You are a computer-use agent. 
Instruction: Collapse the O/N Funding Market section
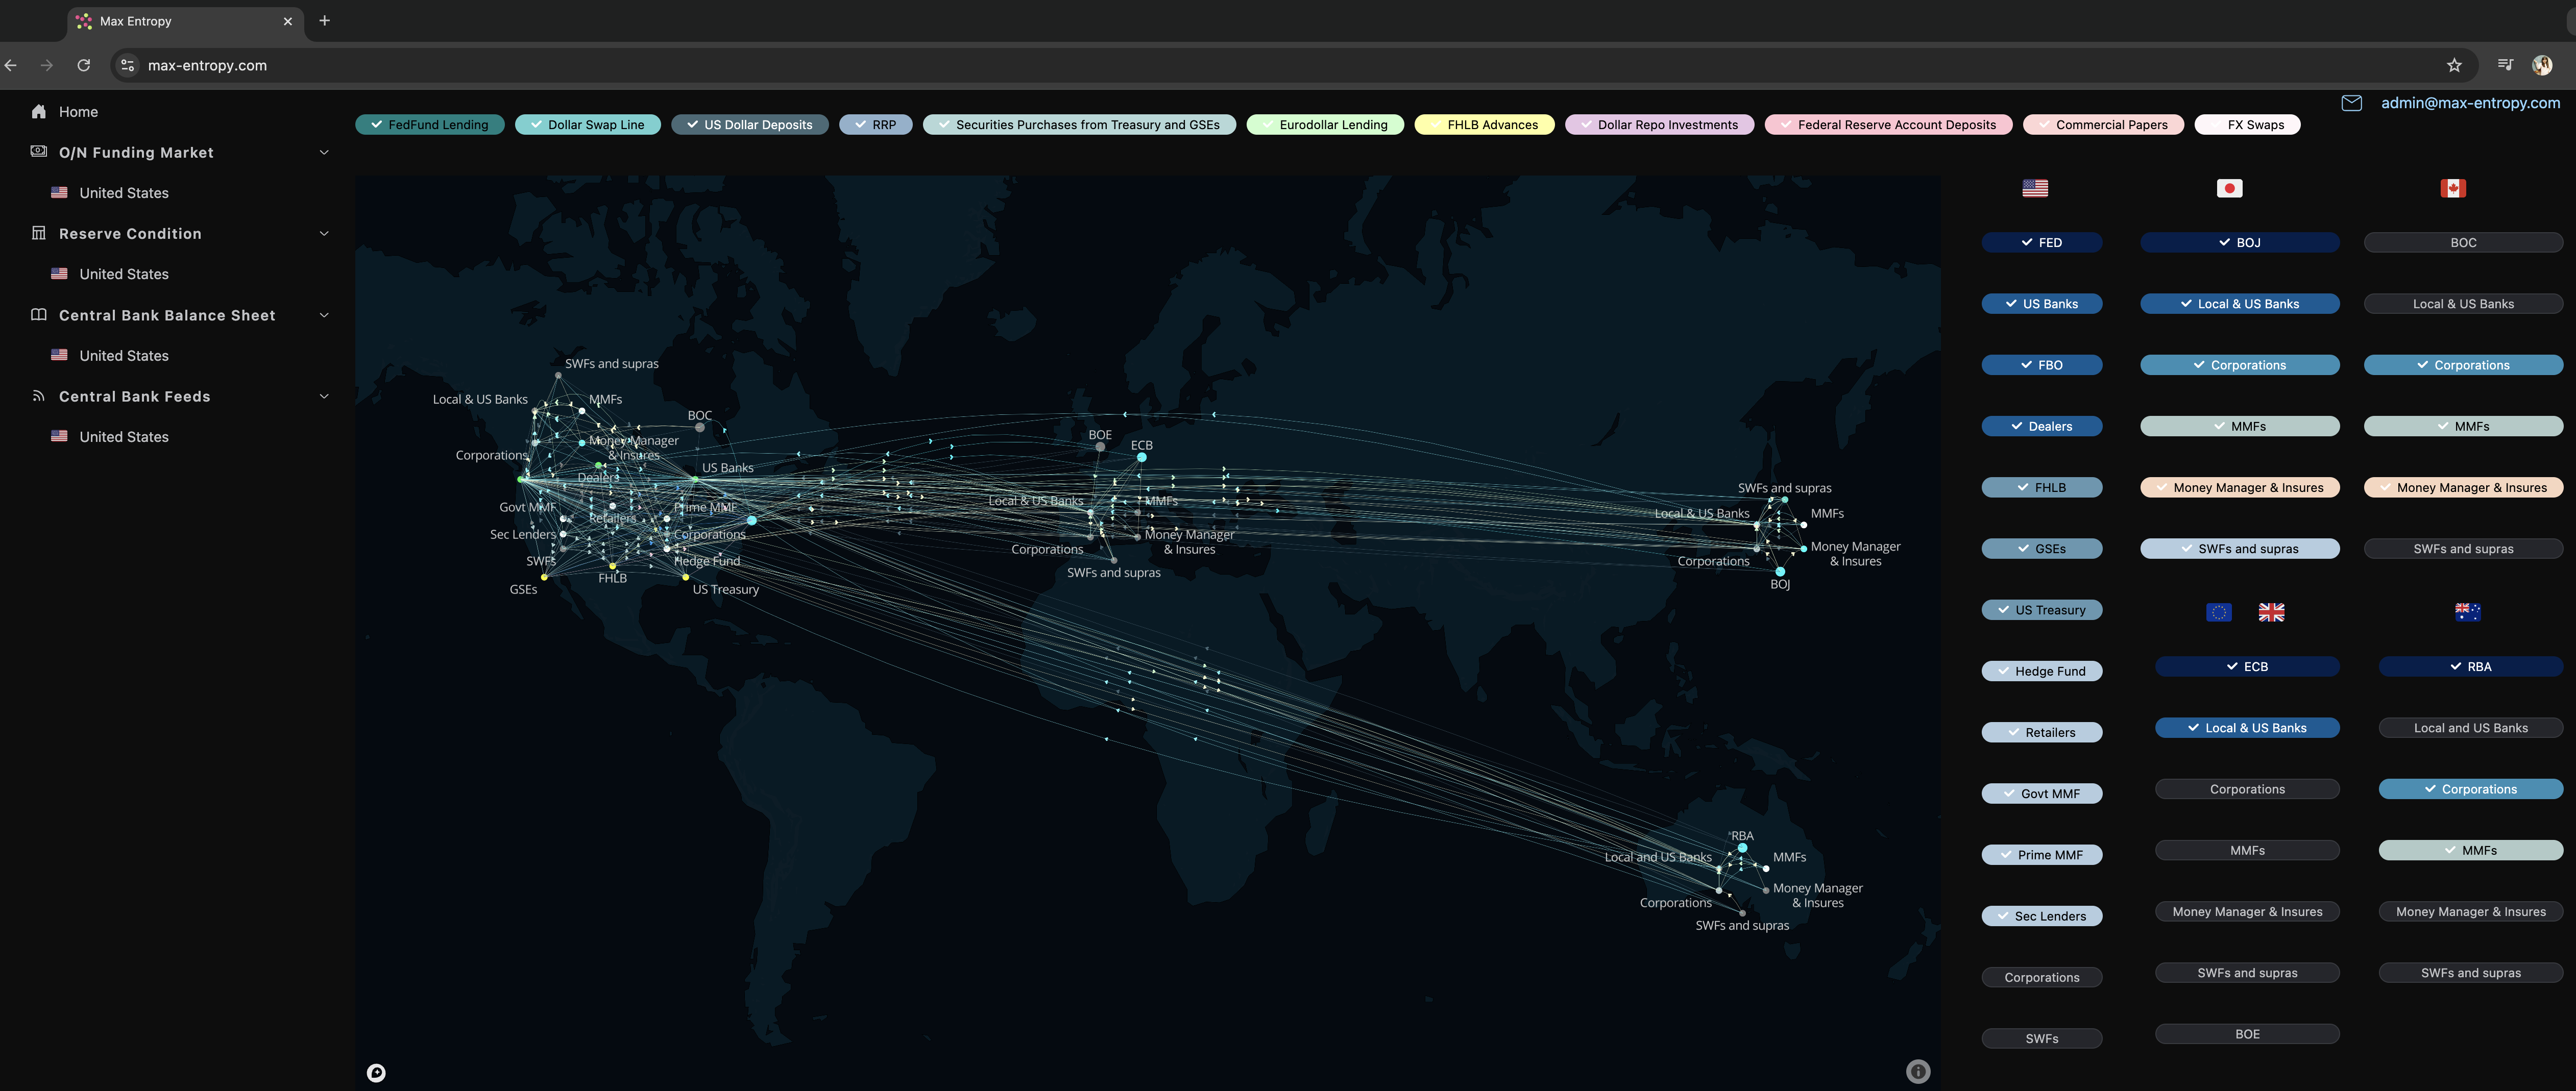(324, 152)
